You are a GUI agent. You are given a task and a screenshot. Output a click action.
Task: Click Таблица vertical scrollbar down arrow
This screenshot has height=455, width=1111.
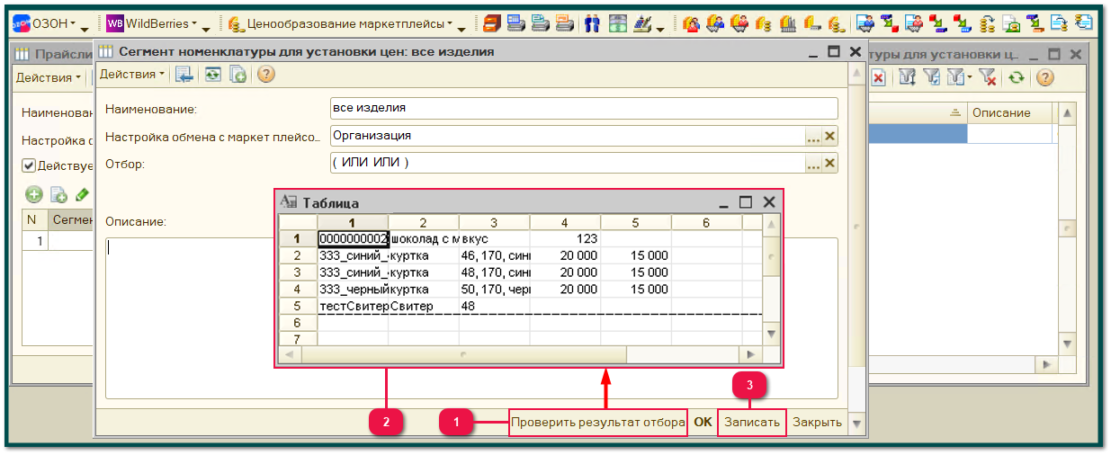(771, 334)
